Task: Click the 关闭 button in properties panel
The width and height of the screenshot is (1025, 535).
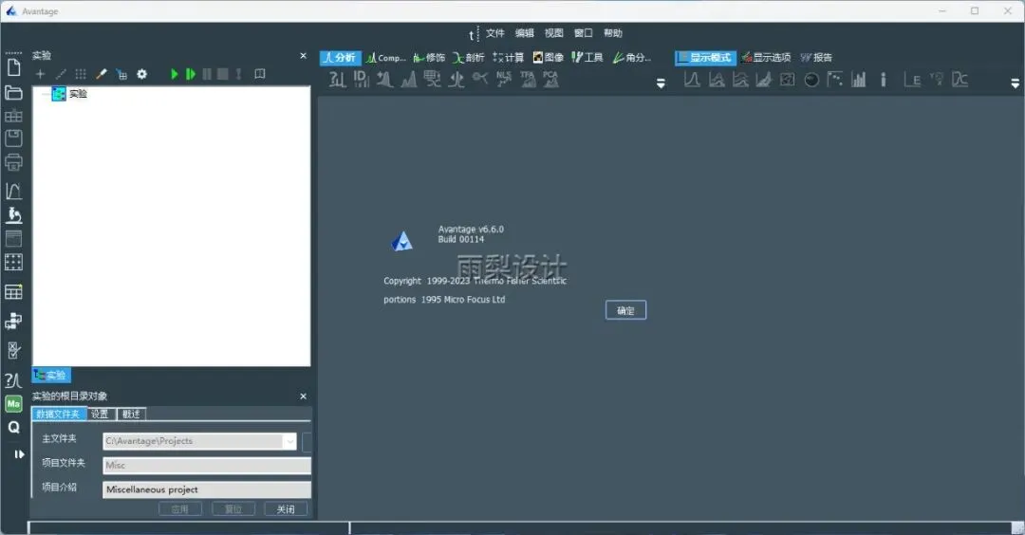Action: click(x=286, y=509)
